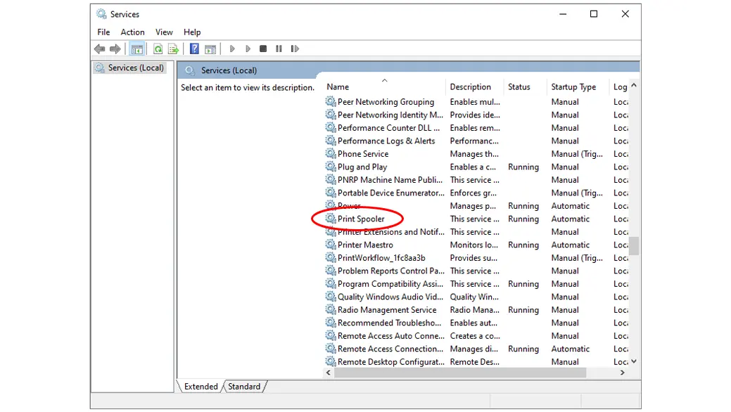Open the Action menu
Screen dimensions: 731x412
132,32
